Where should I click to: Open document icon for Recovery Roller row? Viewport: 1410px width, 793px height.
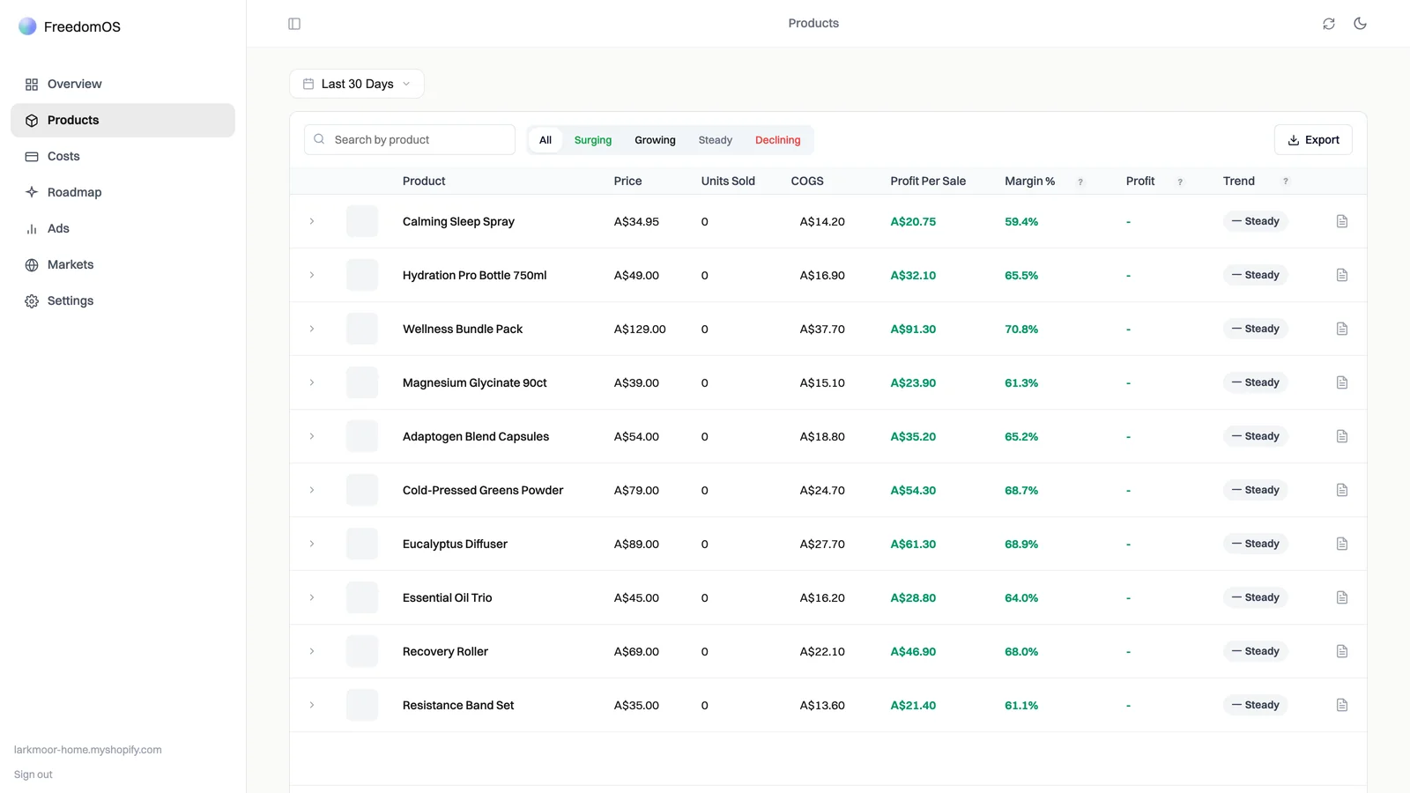[x=1342, y=651]
